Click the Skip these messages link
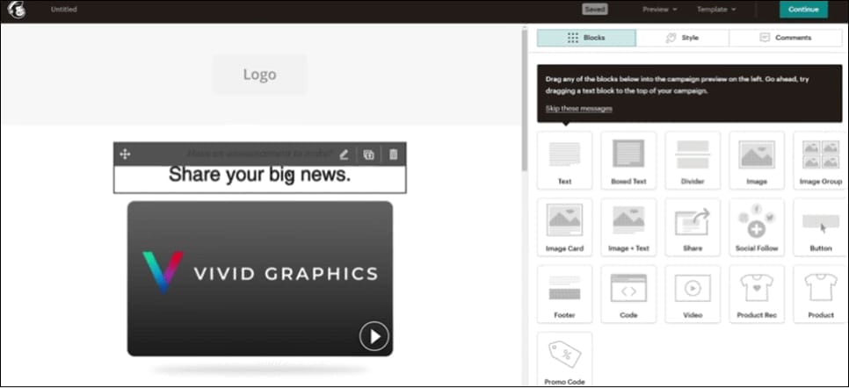This screenshot has height=388, width=849. (x=578, y=108)
